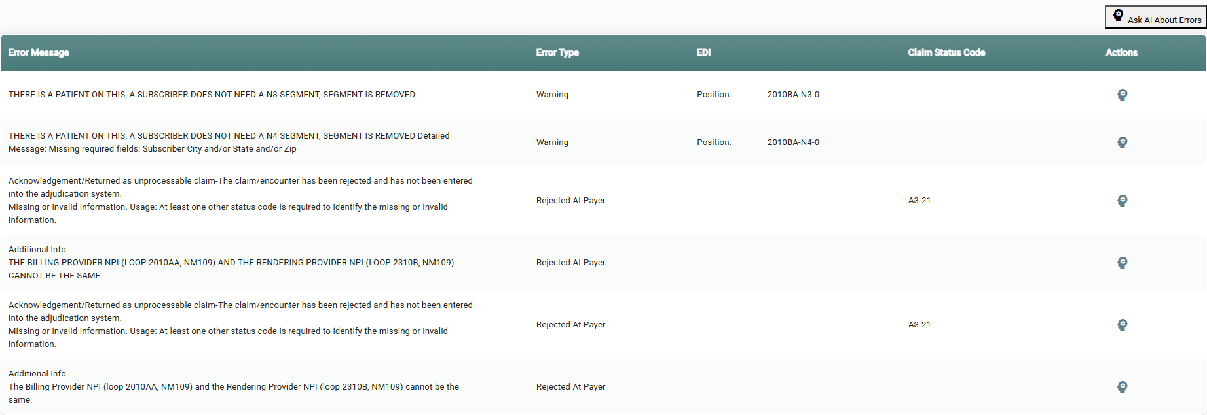Click Rejected At Payer in second A3-21 row
1207x415 pixels.
pyautogui.click(x=570, y=325)
